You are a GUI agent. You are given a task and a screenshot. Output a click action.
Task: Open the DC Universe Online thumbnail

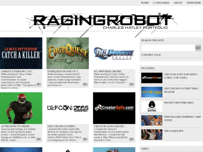pos(114,53)
